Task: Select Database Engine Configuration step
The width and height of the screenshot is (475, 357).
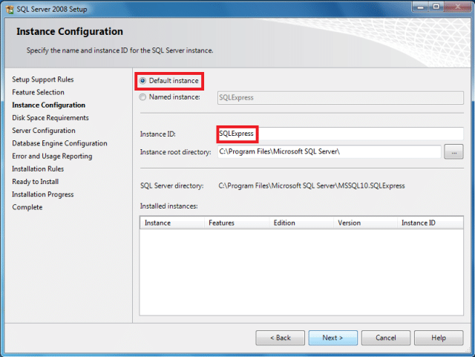Action: 59,143
